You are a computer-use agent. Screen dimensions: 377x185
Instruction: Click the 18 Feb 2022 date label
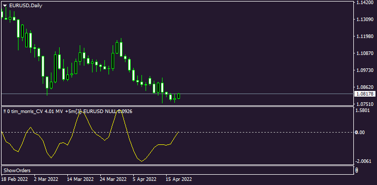(15, 179)
